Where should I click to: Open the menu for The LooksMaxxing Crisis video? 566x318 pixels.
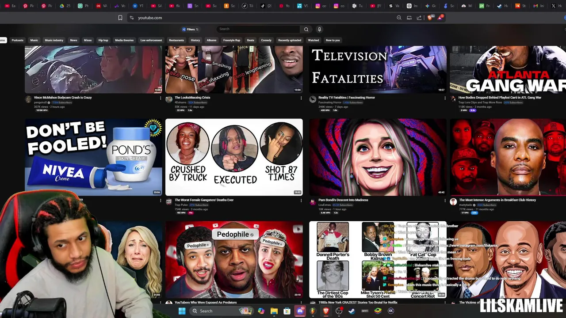(x=301, y=98)
